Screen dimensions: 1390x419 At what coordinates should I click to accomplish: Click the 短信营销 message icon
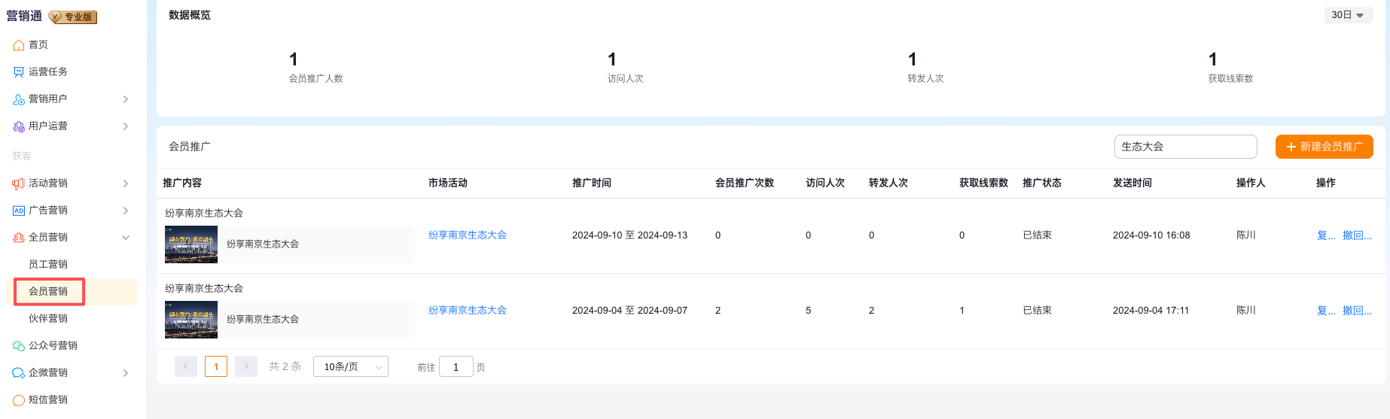click(x=19, y=400)
